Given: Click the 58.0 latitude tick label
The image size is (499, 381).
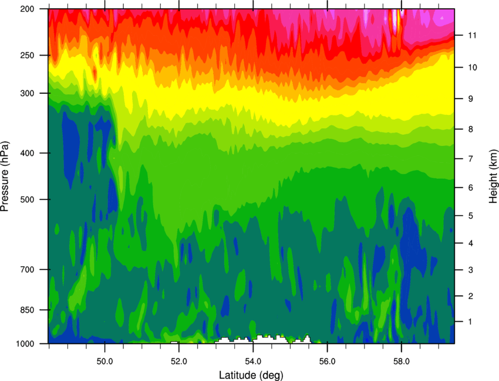Looking at the screenshot, I should pyautogui.click(x=402, y=361).
